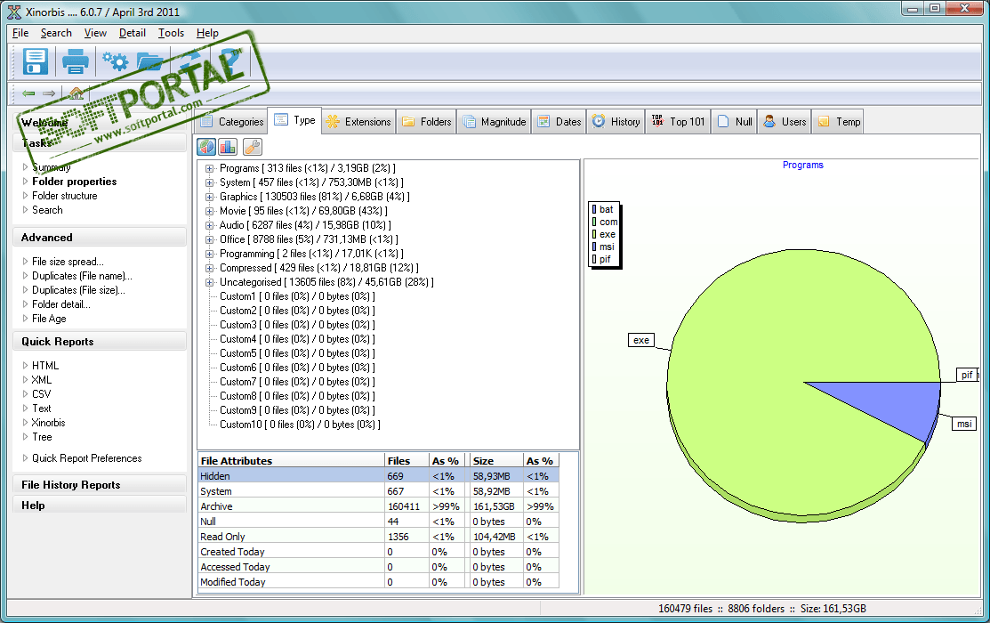Open Quick Report Preferences

[x=86, y=458]
